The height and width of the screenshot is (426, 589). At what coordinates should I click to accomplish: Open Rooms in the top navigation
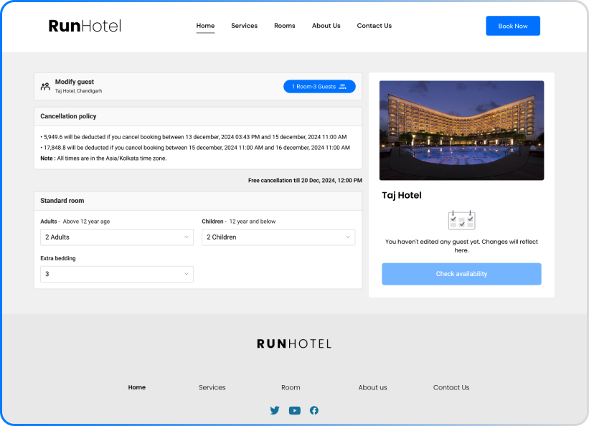point(285,26)
